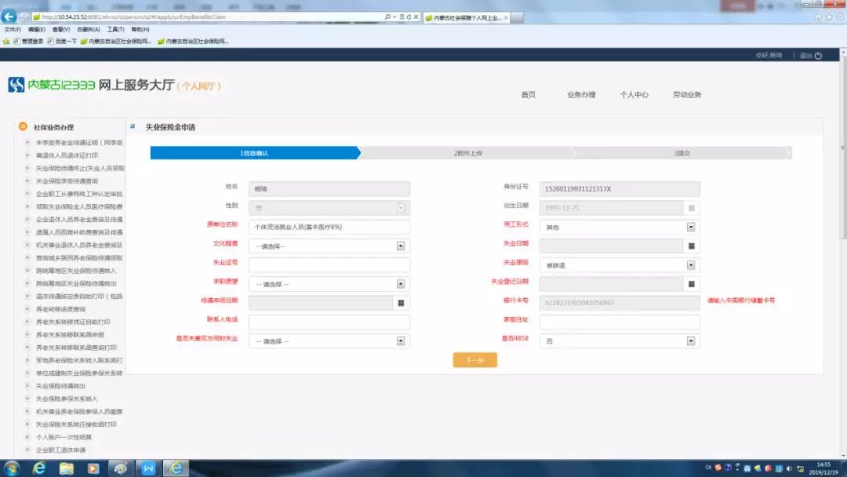The width and height of the screenshot is (847, 477).
Task: Open the calendar icon beside 待遇申领日期
Action: pos(400,303)
